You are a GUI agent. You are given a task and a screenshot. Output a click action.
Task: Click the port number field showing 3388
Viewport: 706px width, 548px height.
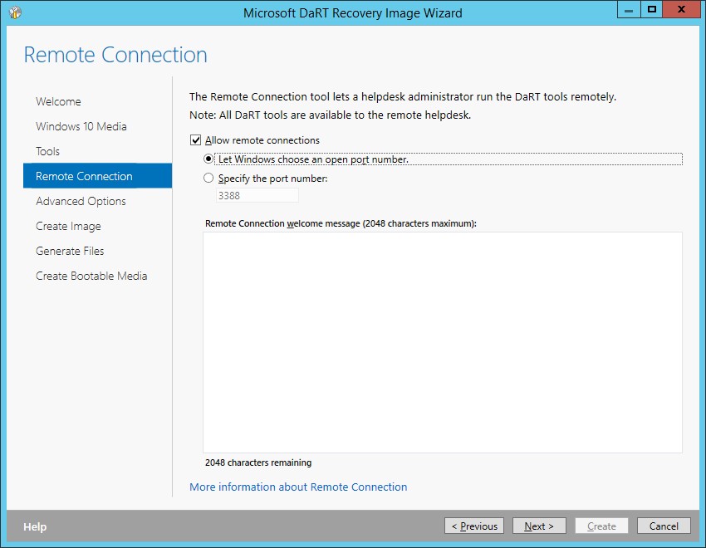pyautogui.click(x=256, y=196)
